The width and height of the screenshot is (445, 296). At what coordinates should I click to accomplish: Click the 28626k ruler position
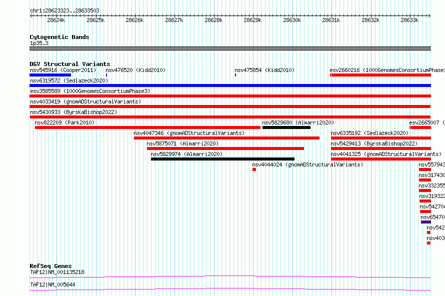click(134, 20)
